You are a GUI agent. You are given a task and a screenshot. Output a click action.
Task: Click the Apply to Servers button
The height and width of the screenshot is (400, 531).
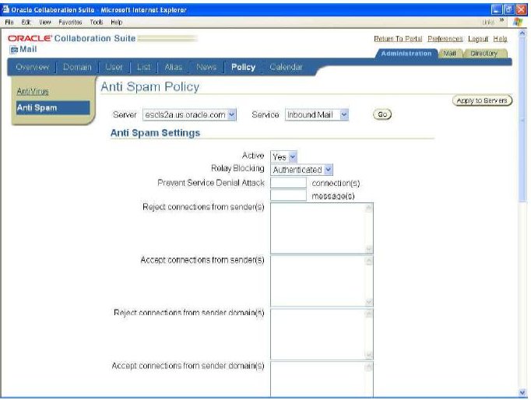point(482,100)
